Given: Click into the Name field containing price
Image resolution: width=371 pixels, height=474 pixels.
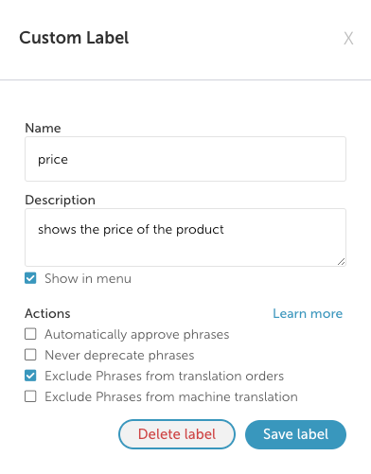Looking at the screenshot, I should (x=185, y=159).
